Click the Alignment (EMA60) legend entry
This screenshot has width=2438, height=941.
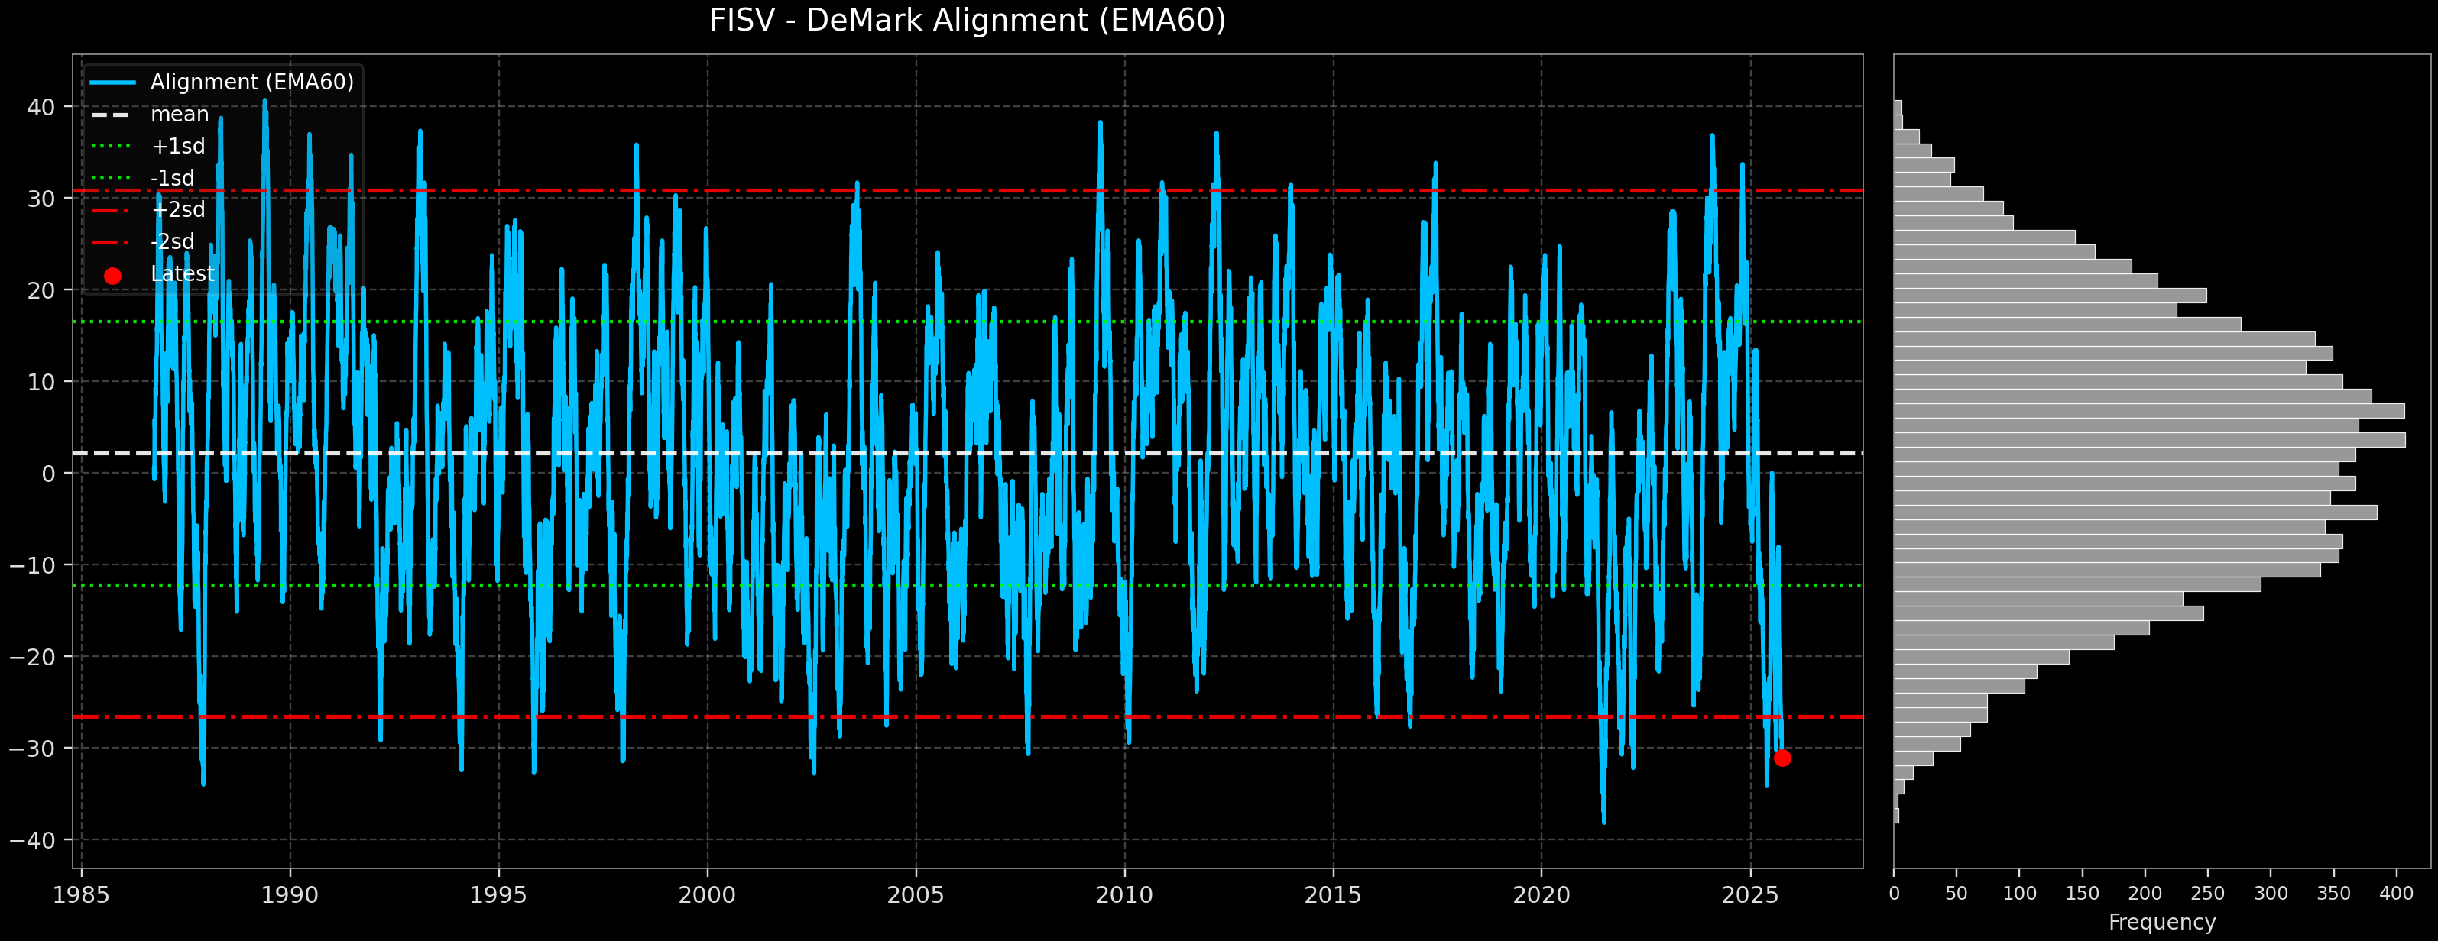[251, 82]
